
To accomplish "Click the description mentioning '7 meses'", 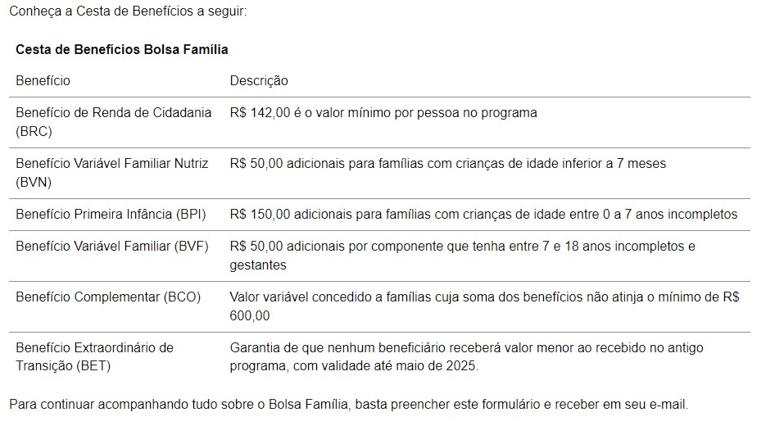I will [447, 163].
